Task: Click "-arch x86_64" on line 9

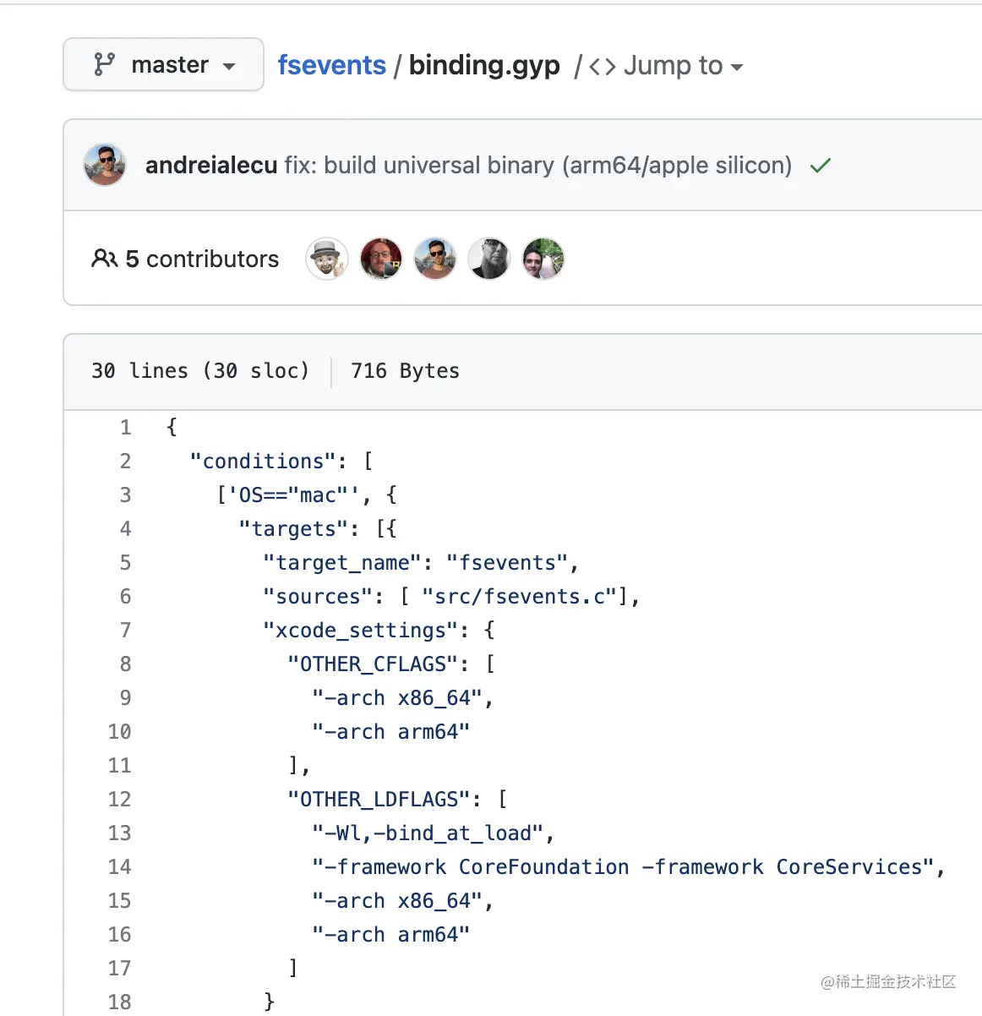Action: point(398,698)
